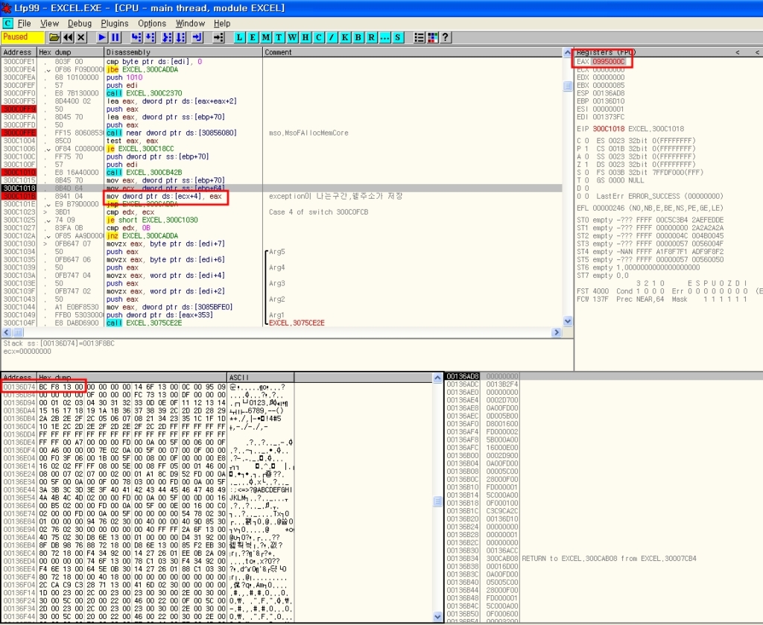Click the disassembly horizontal scroll-left arrow

tap(6, 332)
